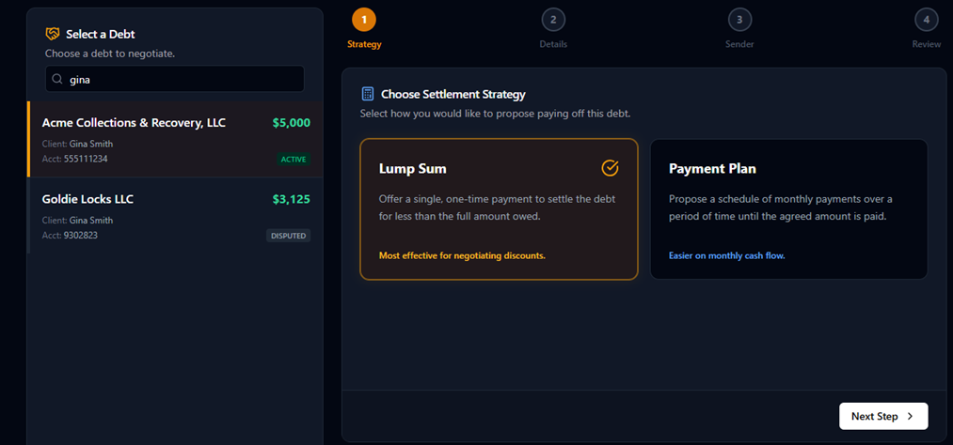953x445 pixels.
Task: Open step 4 Review
Action: (x=926, y=19)
